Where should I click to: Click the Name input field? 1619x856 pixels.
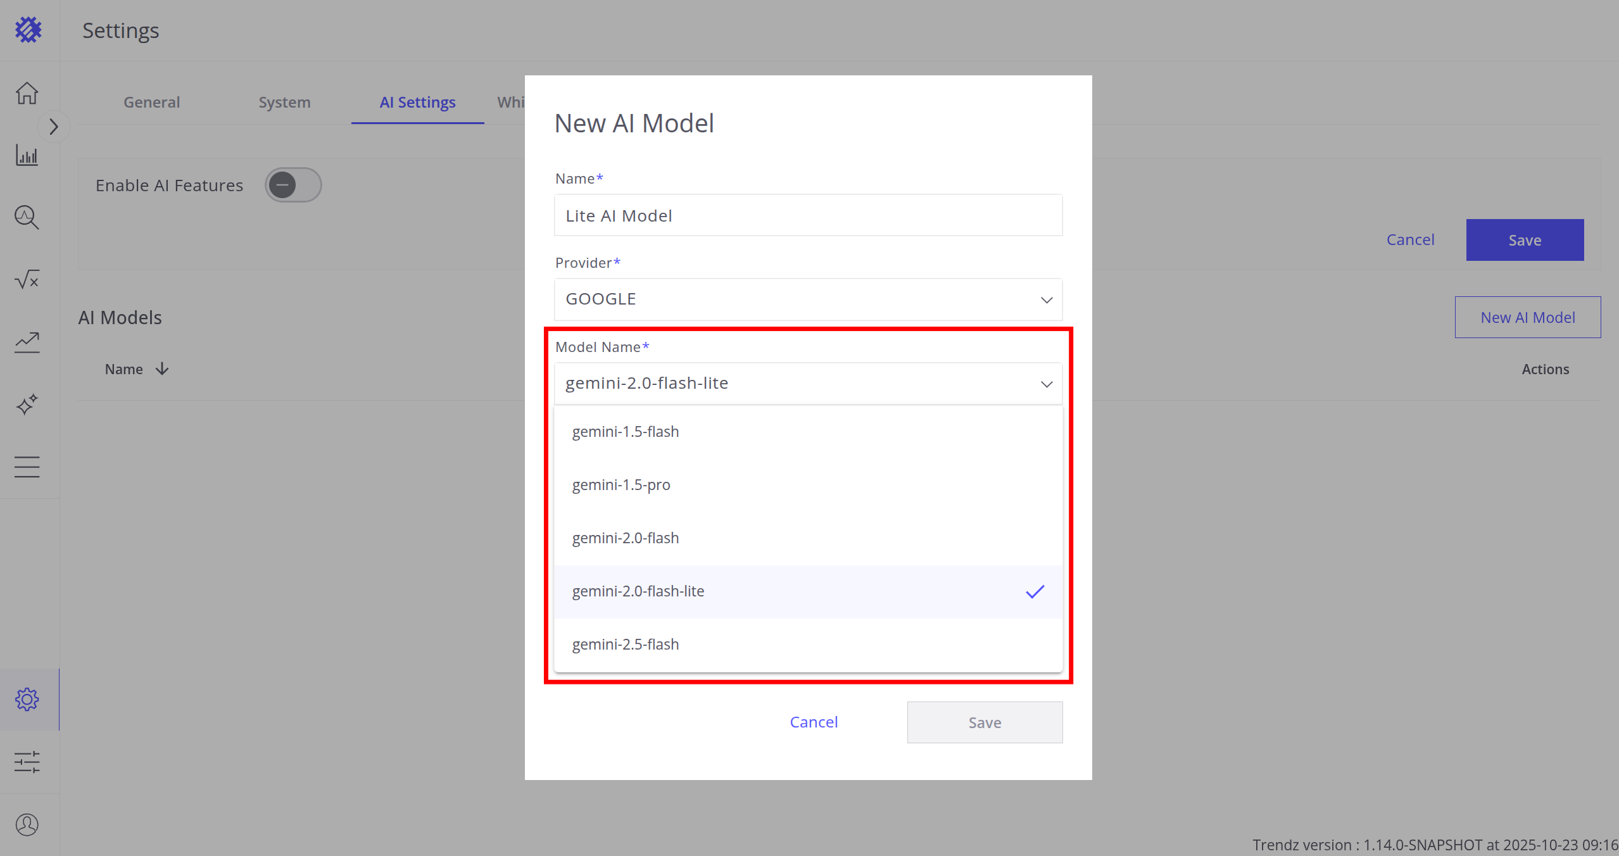coord(808,215)
